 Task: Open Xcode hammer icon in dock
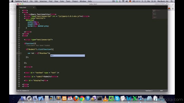pyautogui.click(x=41, y=98)
